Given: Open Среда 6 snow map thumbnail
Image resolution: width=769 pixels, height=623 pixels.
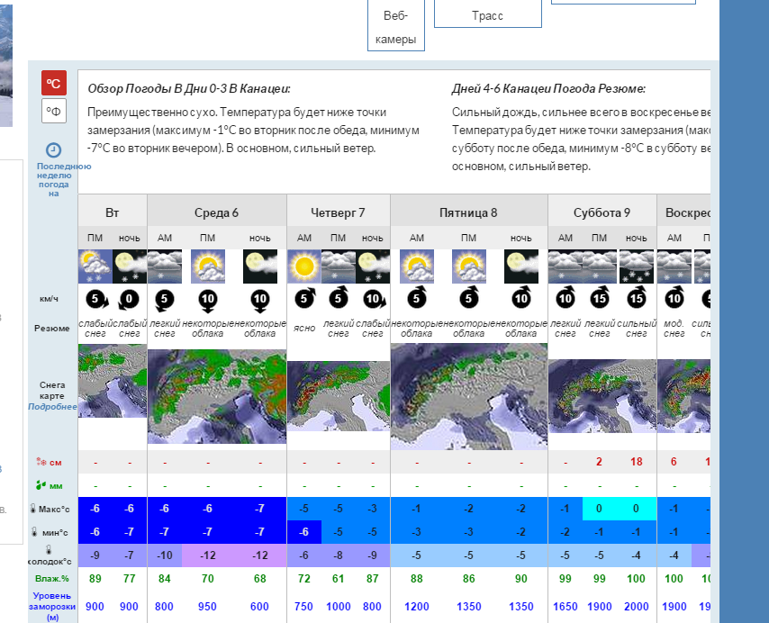Looking at the screenshot, I should [217, 396].
